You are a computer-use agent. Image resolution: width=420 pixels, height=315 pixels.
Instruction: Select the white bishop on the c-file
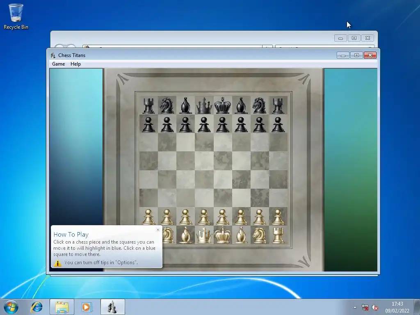coord(186,235)
